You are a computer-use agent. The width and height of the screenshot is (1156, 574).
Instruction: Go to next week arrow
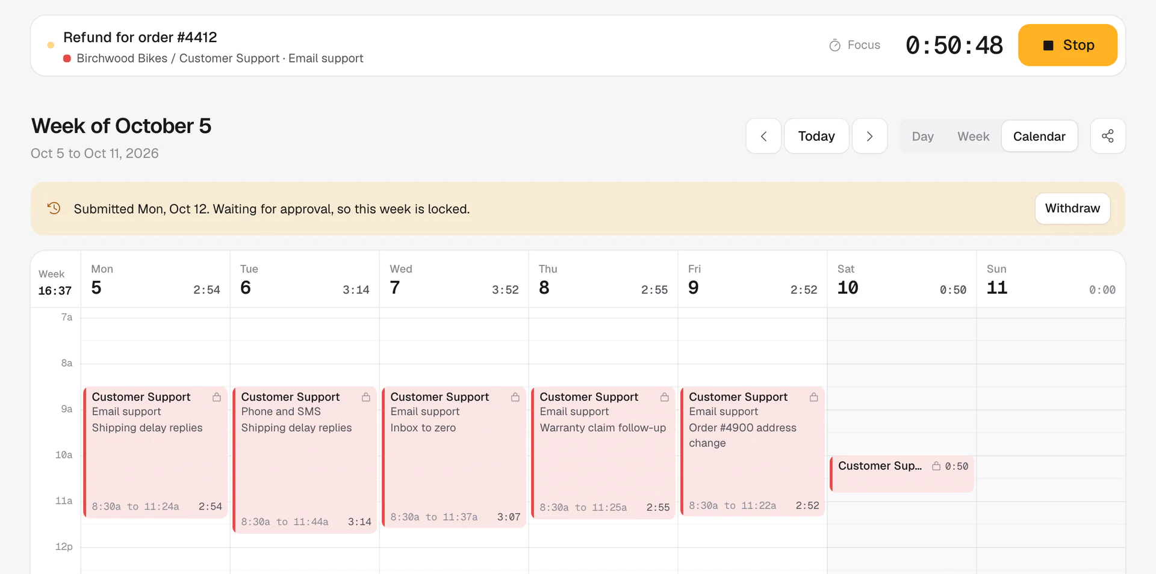click(869, 136)
